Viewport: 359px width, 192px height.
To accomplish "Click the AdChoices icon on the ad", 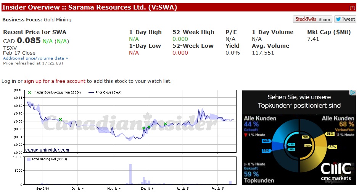I will point(353,92).
